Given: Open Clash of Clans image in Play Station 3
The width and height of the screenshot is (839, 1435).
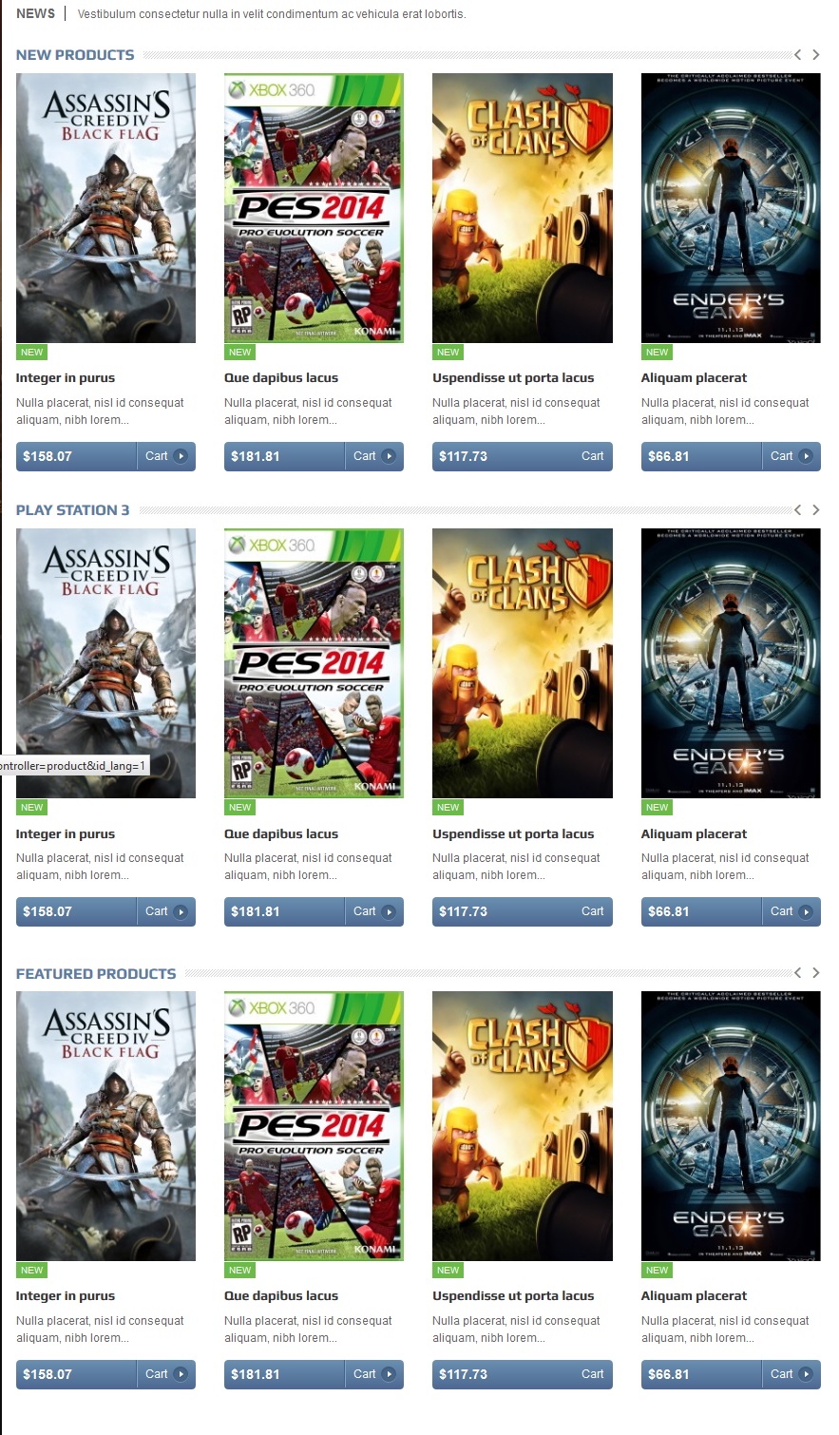Looking at the screenshot, I should [x=523, y=663].
